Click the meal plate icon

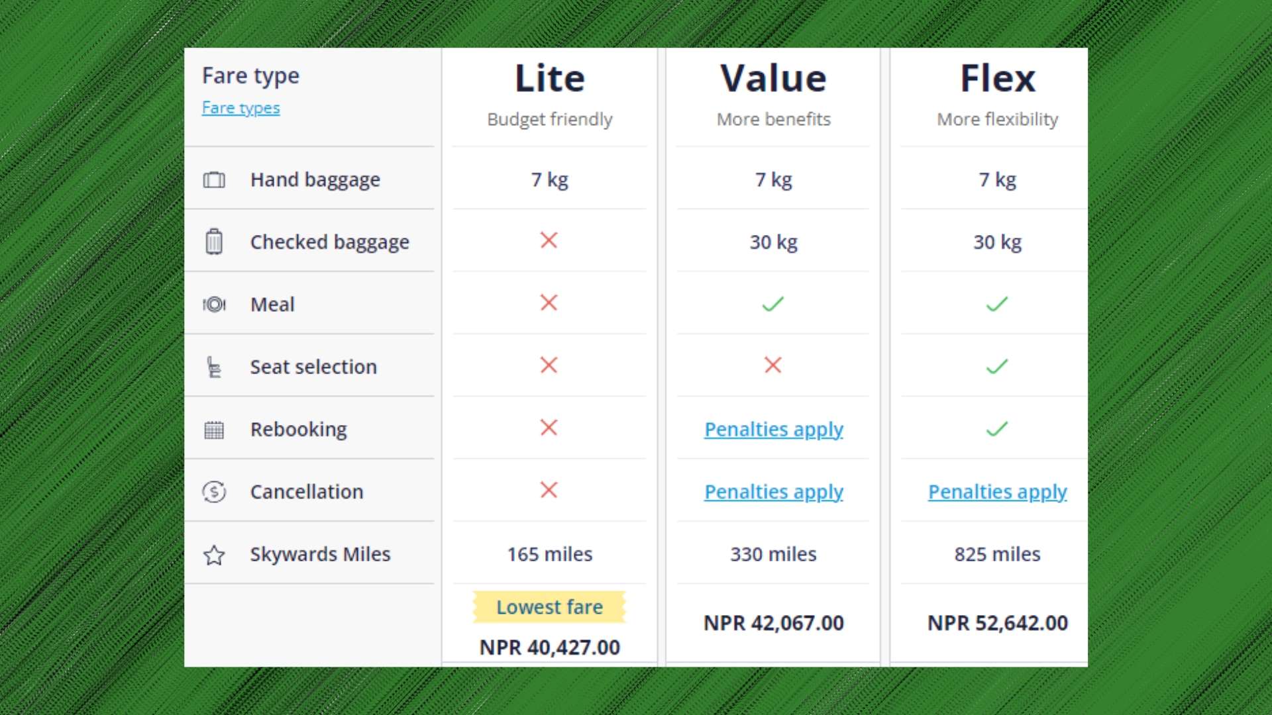click(x=214, y=305)
